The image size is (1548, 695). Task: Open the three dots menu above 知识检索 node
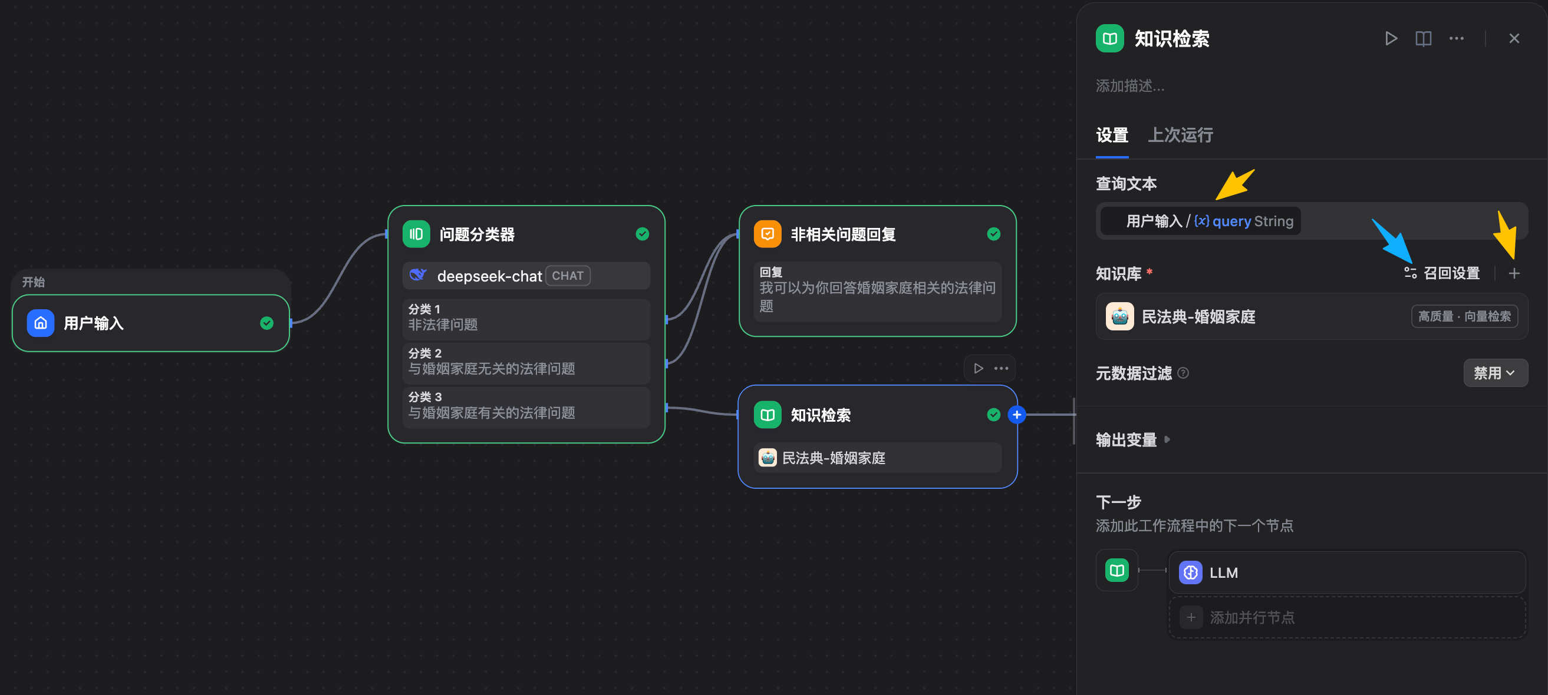(x=1001, y=369)
